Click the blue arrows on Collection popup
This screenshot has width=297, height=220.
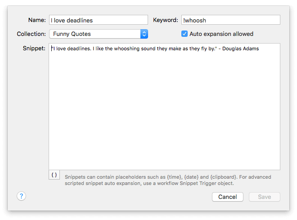pos(144,34)
